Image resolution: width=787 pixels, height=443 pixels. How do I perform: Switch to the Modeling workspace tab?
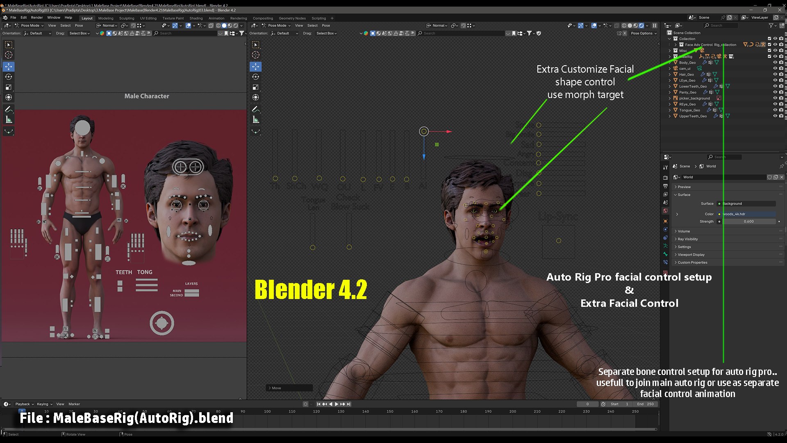(106, 18)
